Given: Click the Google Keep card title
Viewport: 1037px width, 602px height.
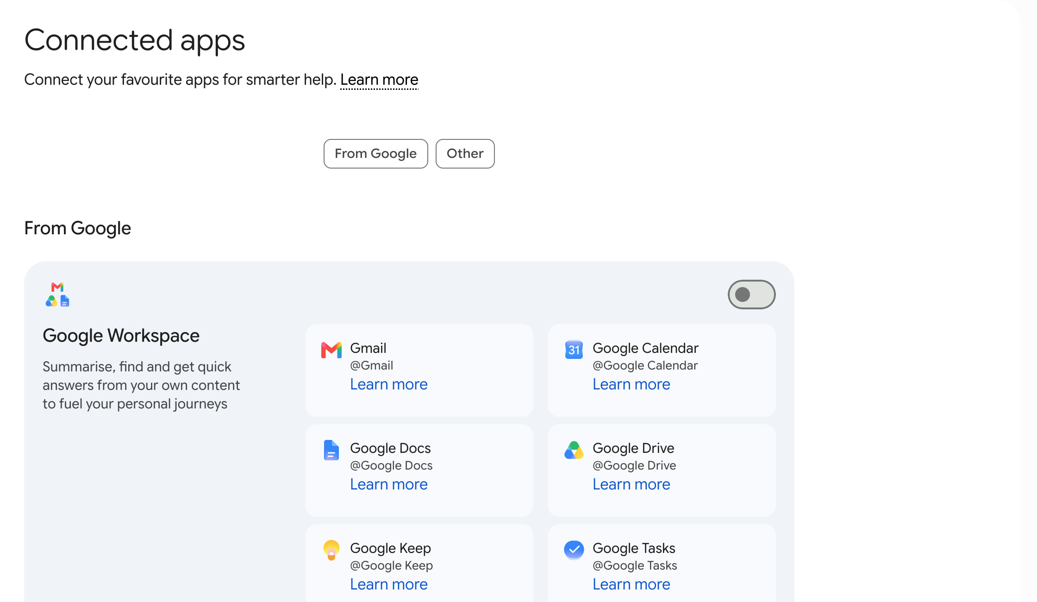Looking at the screenshot, I should [x=390, y=548].
